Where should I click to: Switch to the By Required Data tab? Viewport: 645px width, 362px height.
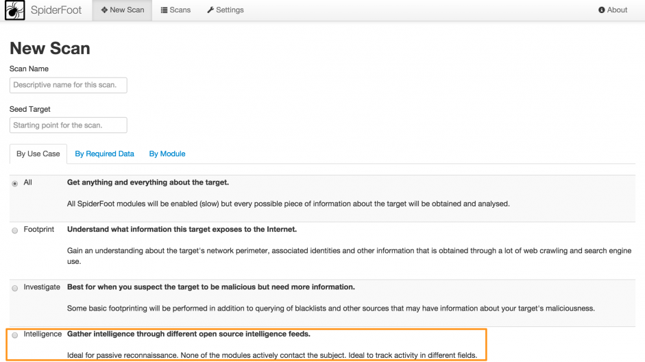tap(104, 154)
